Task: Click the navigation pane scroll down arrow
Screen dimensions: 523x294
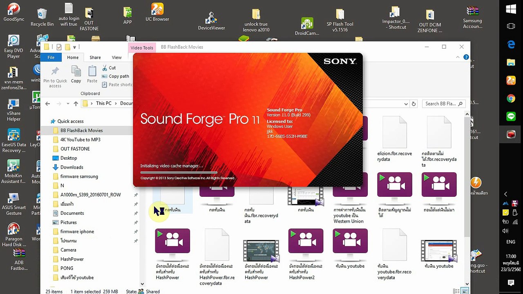Action: [x=142, y=284]
